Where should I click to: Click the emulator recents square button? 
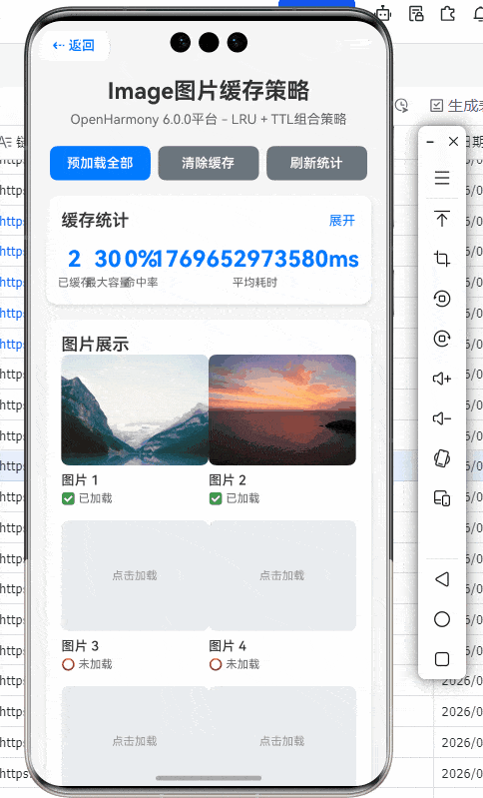click(442, 659)
